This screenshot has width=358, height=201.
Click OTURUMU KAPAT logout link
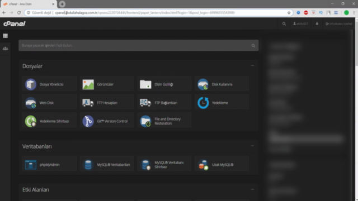click(x=339, y=23)
